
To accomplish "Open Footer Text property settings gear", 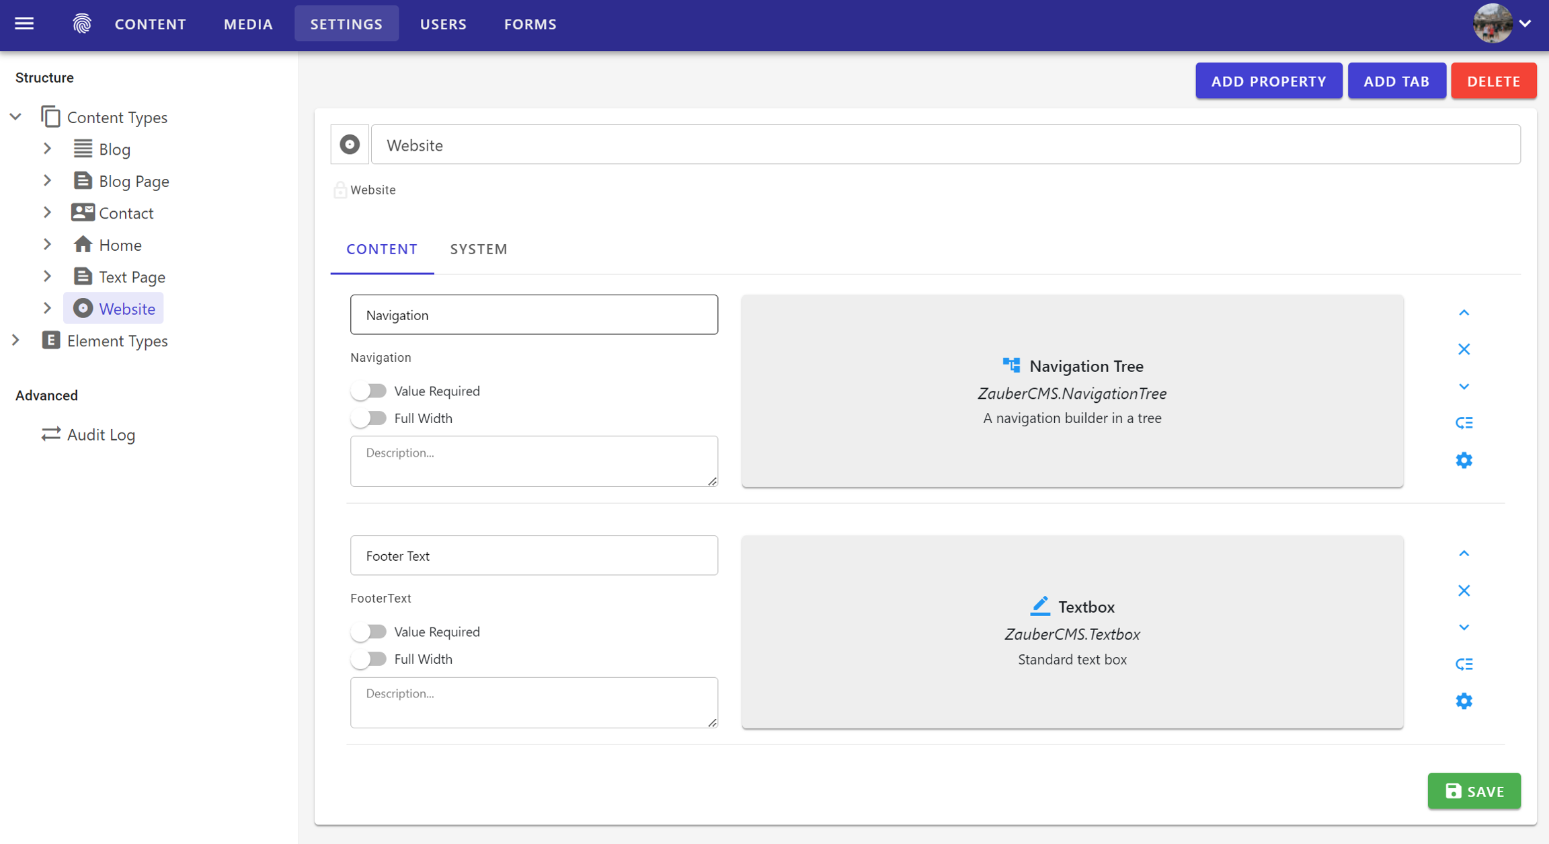I will click(x=1464, y=701).
